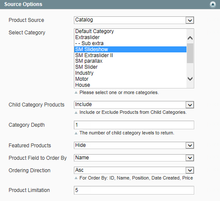220x201 pixels.
Task: Select Extraslider category
Action: [x=131, y=37]
